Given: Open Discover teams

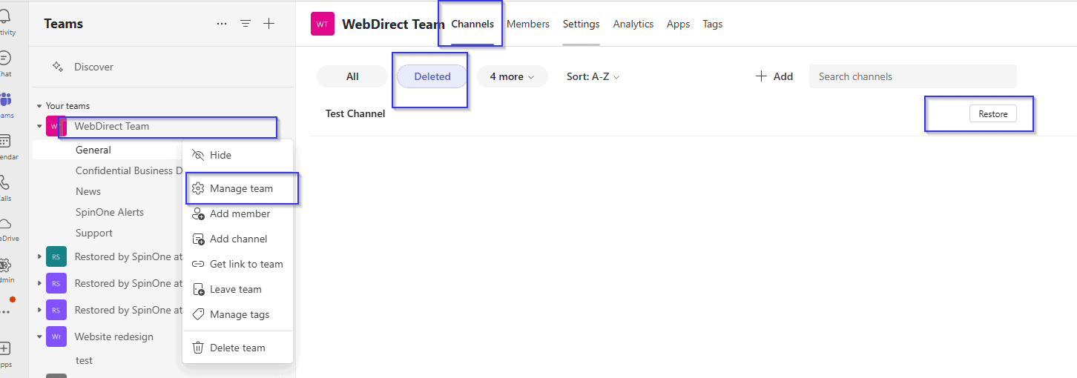Looking at the screenshot, I should pyautogui.click(x=93, y=67).
